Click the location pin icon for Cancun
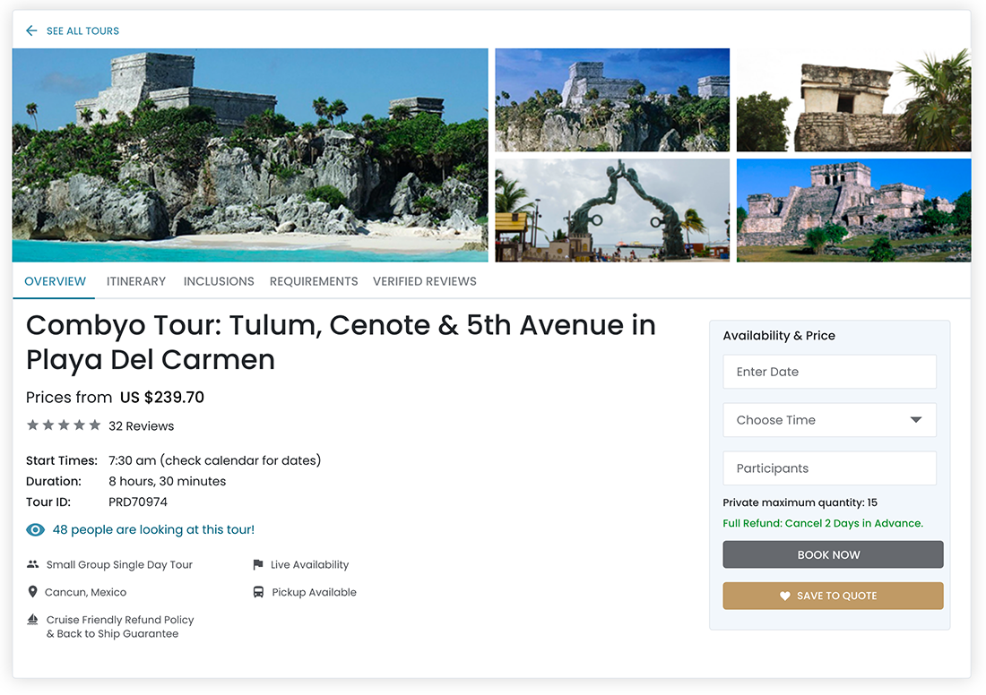 [x=33, y=593]
